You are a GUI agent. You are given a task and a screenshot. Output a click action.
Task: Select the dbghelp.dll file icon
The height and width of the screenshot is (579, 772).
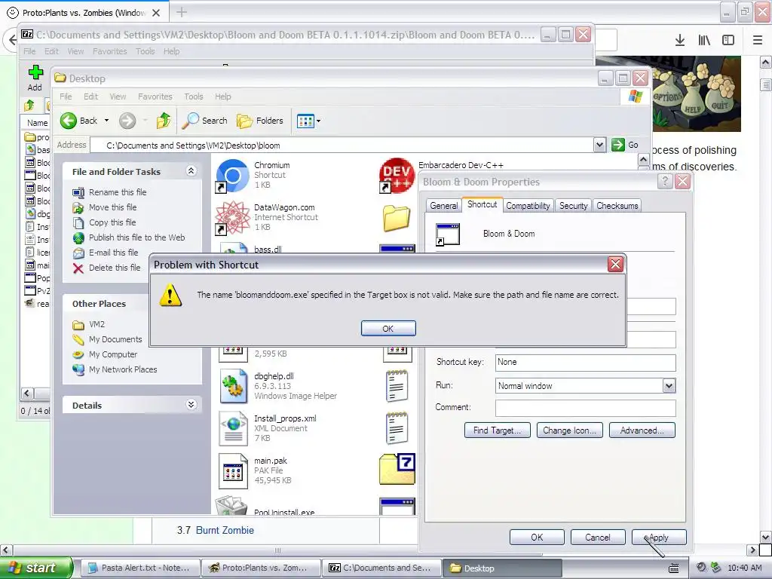pyautogui.click(x=233, y=387)
